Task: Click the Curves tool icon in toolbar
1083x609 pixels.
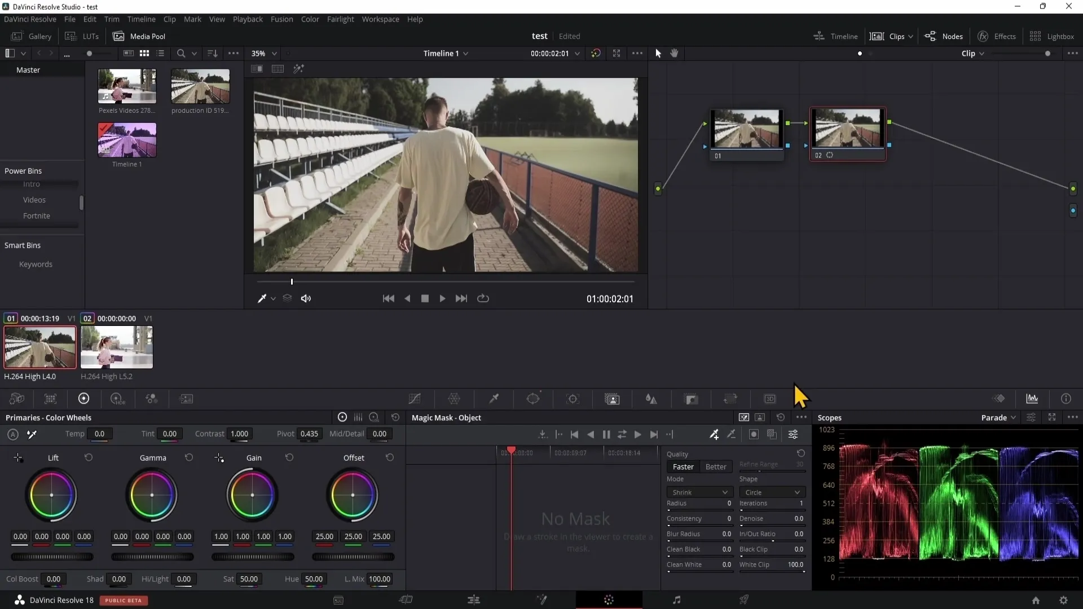Action: click(416, 399)
